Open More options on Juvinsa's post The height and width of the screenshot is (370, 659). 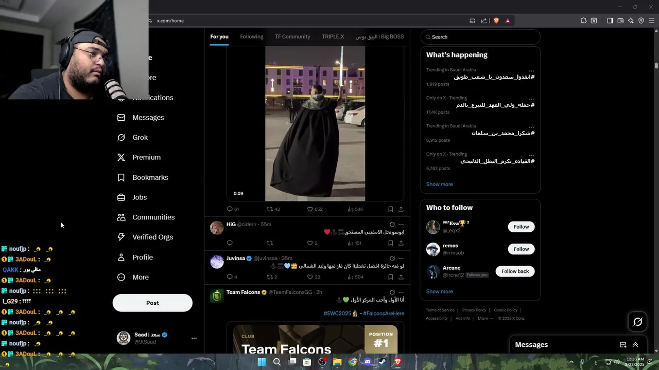401,258
